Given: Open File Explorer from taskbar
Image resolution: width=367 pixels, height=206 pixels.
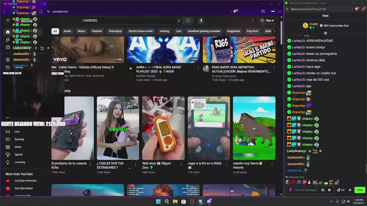Looking at the screenshot, I should click(x=175, y=201).
